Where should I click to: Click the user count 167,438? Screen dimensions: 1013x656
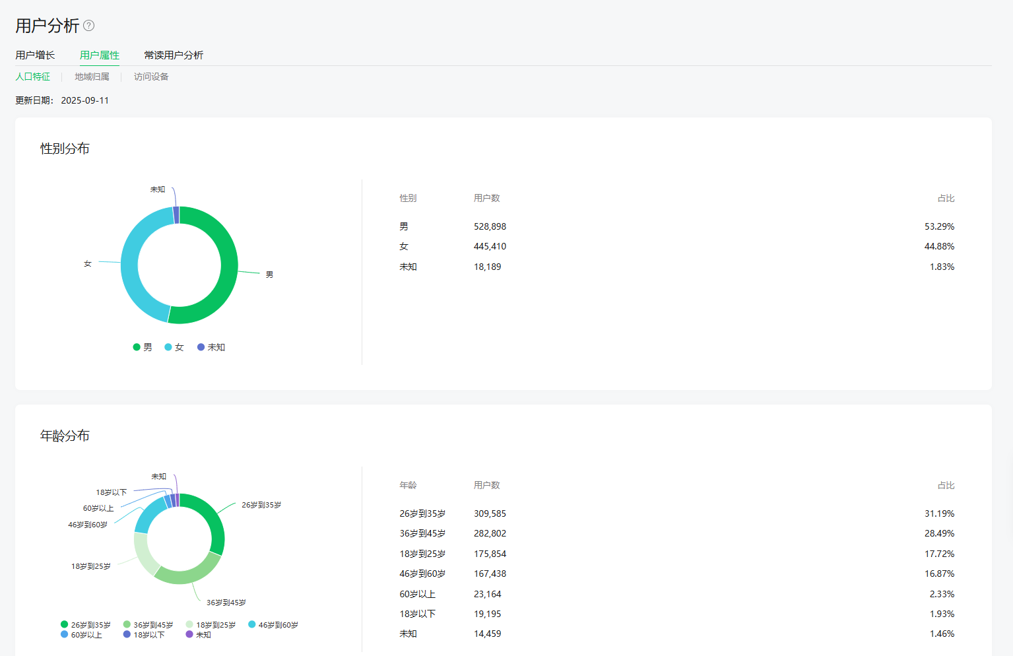pos(490,574)
